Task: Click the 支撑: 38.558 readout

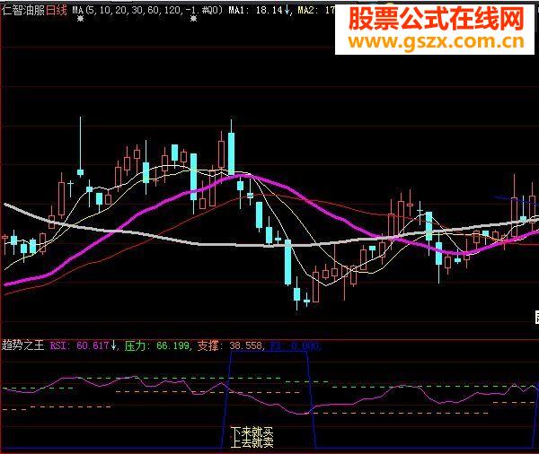Action: tap(230, 345)
